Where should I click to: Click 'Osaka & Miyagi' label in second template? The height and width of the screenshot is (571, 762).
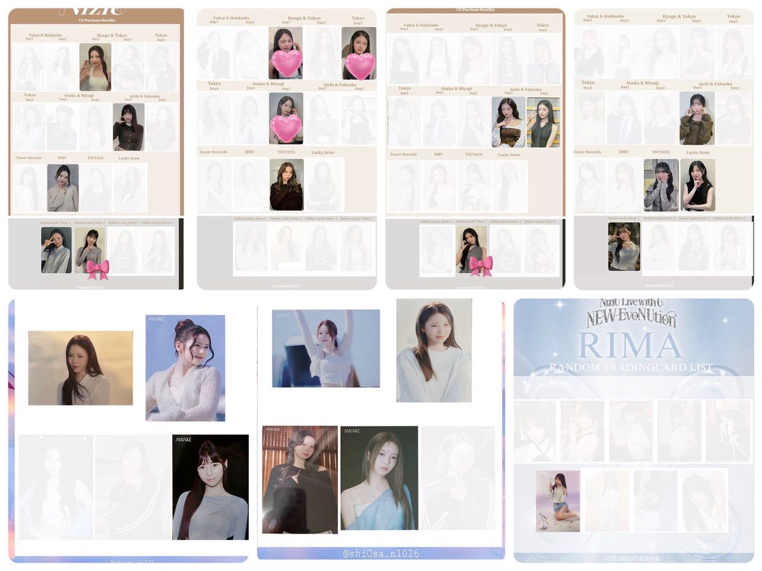[x=269, y=84]
